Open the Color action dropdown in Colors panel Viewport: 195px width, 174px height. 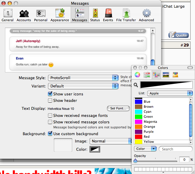145,149
